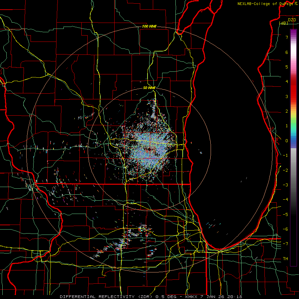299x299 pixels.
Task: Click the 5 value on the color scale
Action: pos(287,67)
